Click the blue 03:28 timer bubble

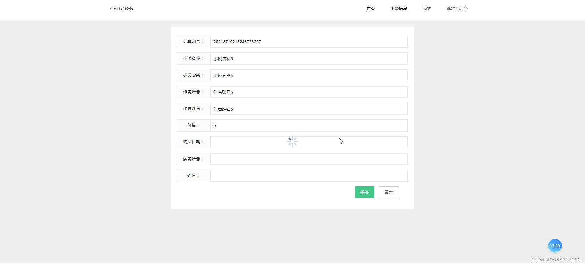[555, 246]
